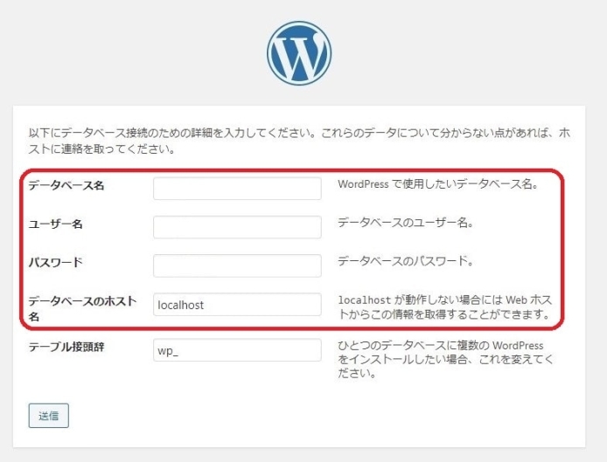This screenshot has width=607, height=462.
Task: Focus the ユーザー名 input field
Action: 237,227
